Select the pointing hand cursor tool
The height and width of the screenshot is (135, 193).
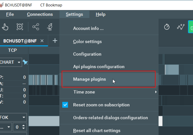[5, 27]
